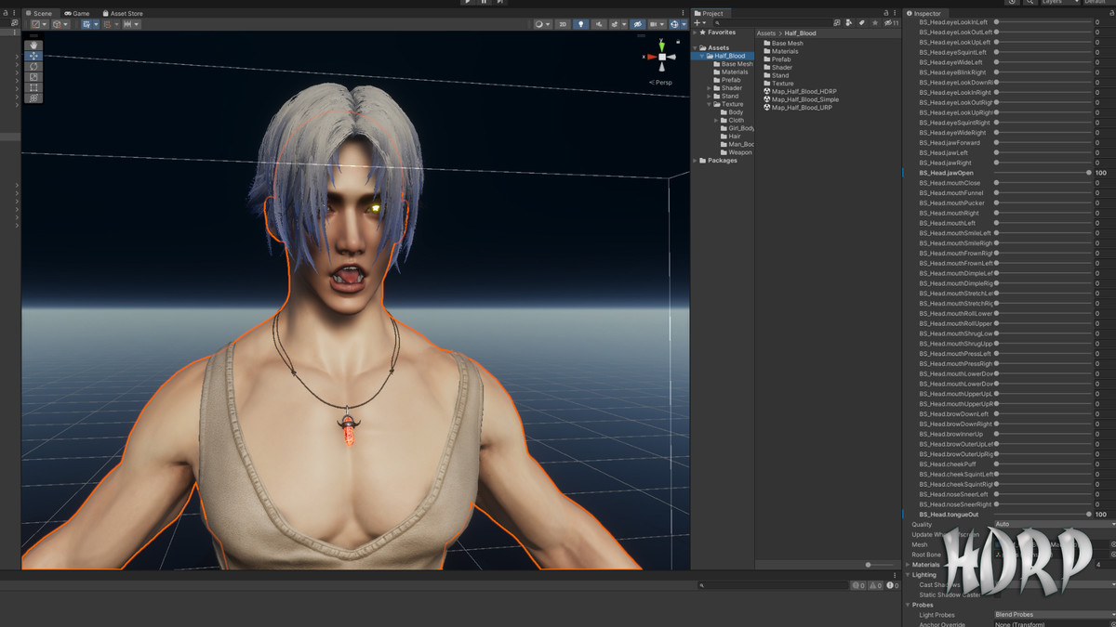Select the Rotate tool in Scene toolbar
This screenshot has width=1116, height=627.
(33, 66)
